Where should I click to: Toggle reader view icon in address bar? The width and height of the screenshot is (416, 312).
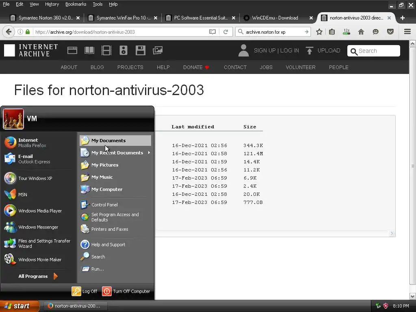[x=212, y=32]
